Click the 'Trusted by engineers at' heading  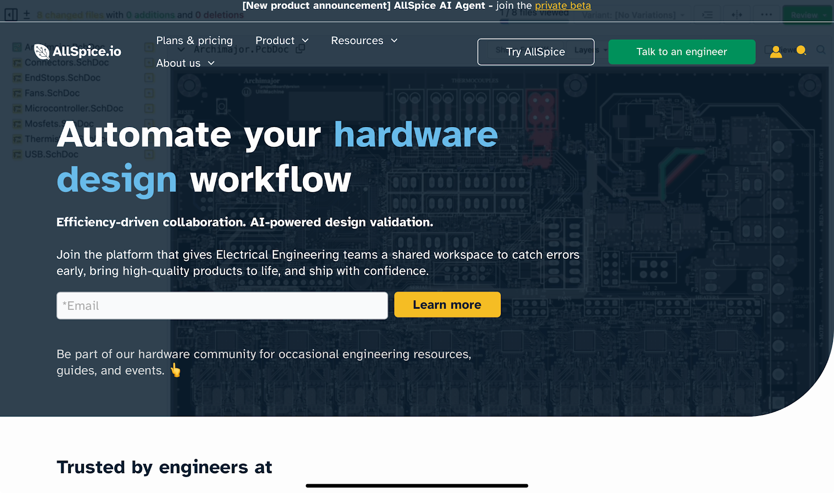164,467
